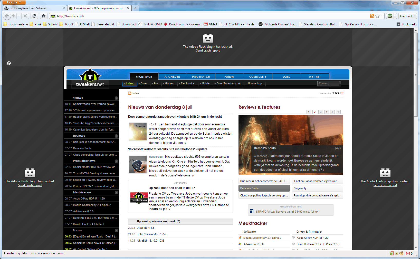Open the ARCHIEVEN tab

(x=172, y=76)
